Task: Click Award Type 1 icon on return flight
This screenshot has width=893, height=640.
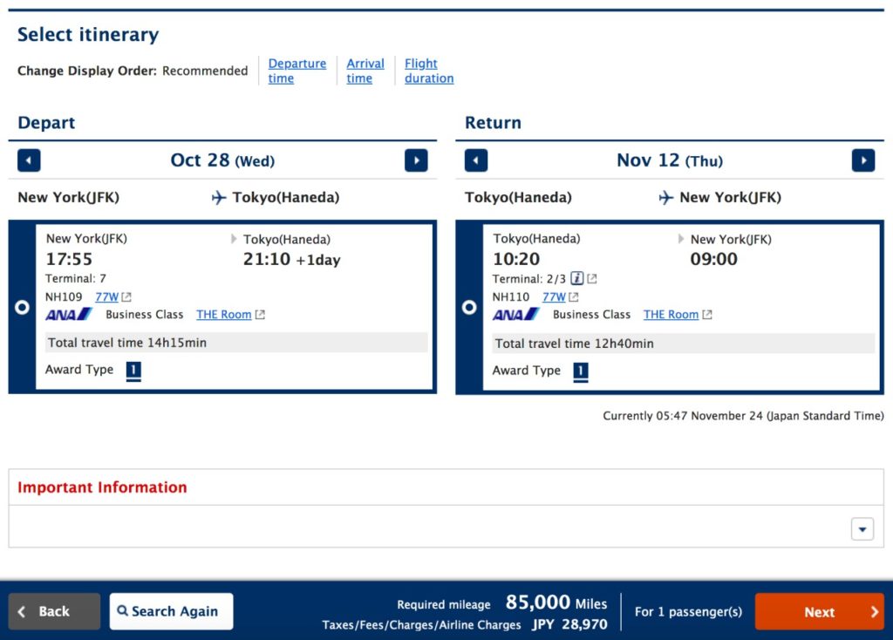Action: (580, 371)
